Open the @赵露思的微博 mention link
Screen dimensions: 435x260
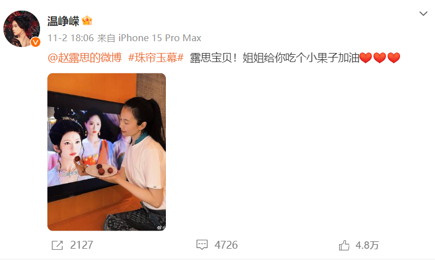(x=85, y=58)
